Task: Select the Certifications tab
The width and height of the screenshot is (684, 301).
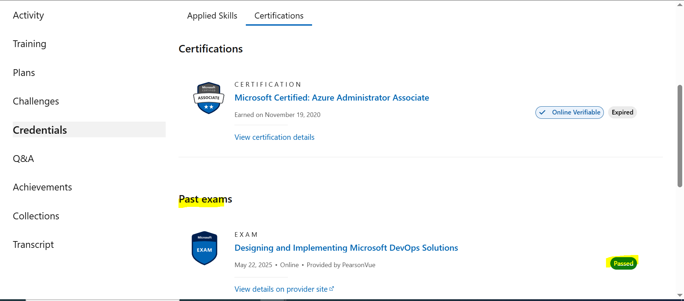Action: point(279,16)
